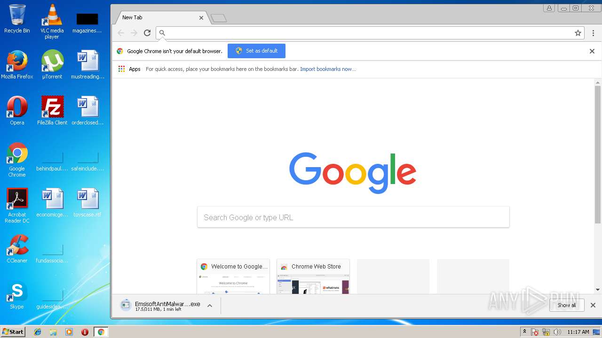Open toyscase.rtf document

[x=87, y=203]
